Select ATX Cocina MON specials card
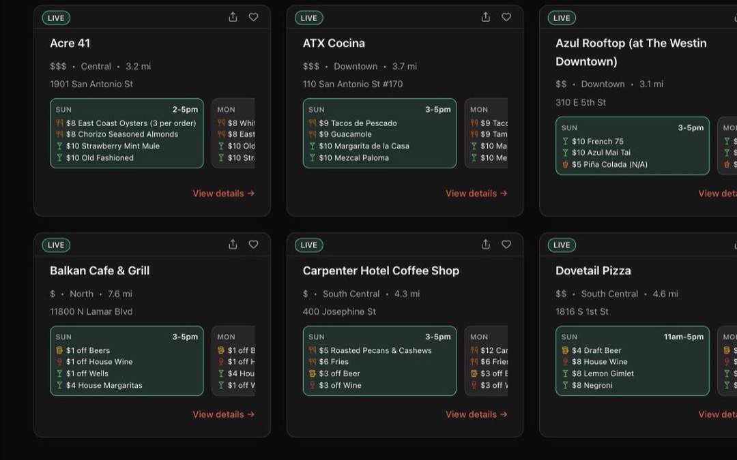The height and width of the screenshot is (460, 737). pos(487,134)
